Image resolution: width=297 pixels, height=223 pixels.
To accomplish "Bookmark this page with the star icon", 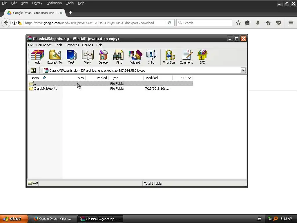I will coord(238,23).
